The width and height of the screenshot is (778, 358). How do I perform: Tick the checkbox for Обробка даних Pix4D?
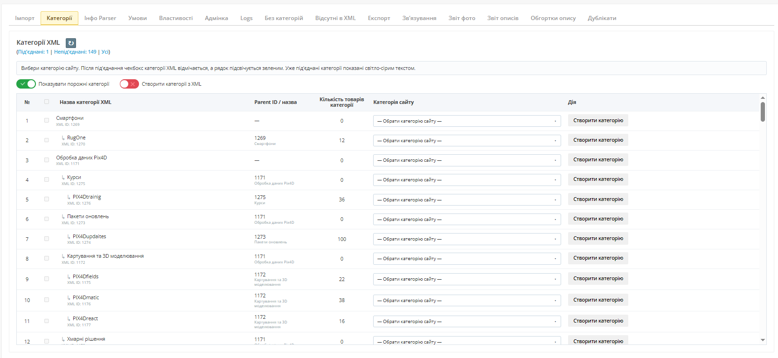(x=47, y=160)
